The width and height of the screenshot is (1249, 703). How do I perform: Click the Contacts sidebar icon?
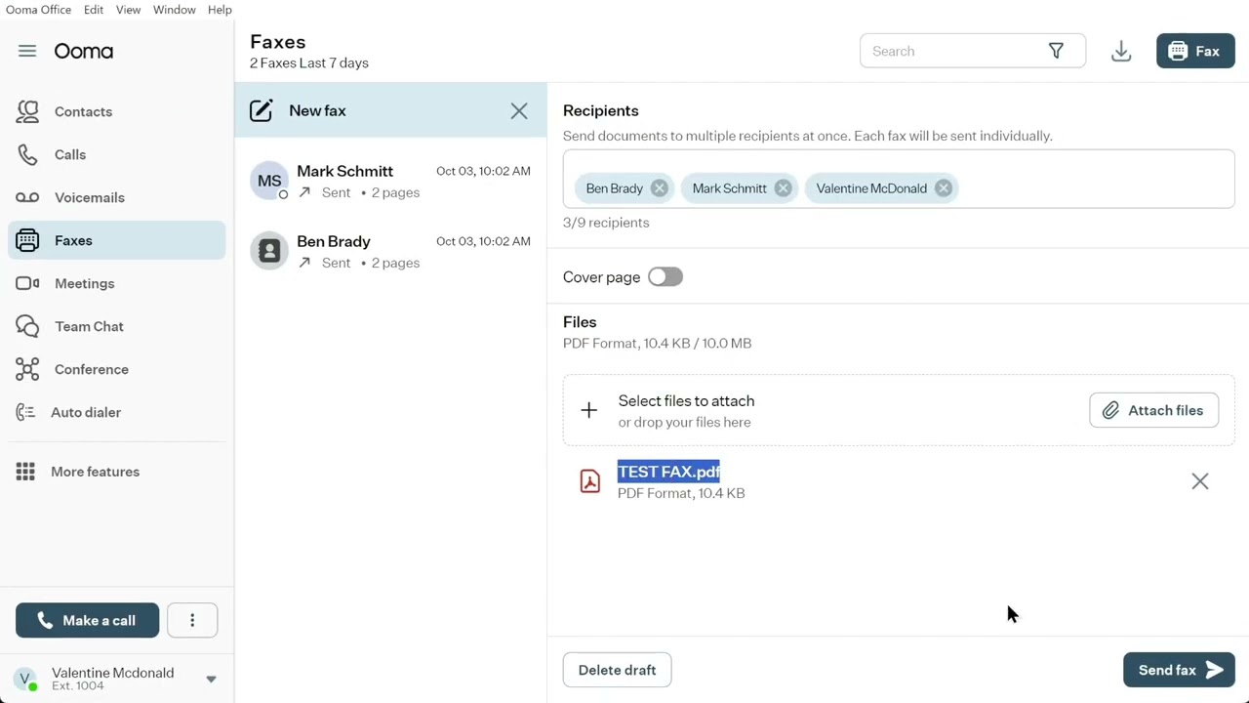(x=27, y=111)
